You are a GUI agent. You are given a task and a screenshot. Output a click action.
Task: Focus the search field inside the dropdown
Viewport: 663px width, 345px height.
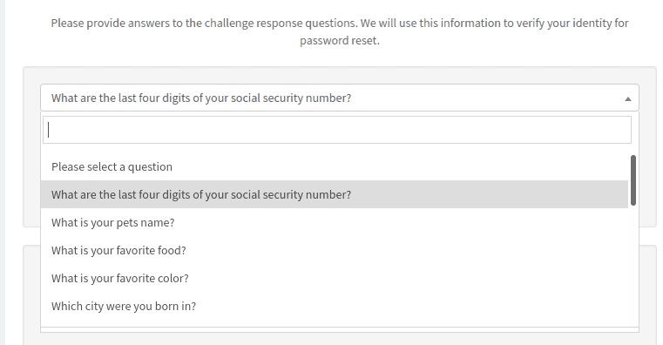(x=337, y=130)
